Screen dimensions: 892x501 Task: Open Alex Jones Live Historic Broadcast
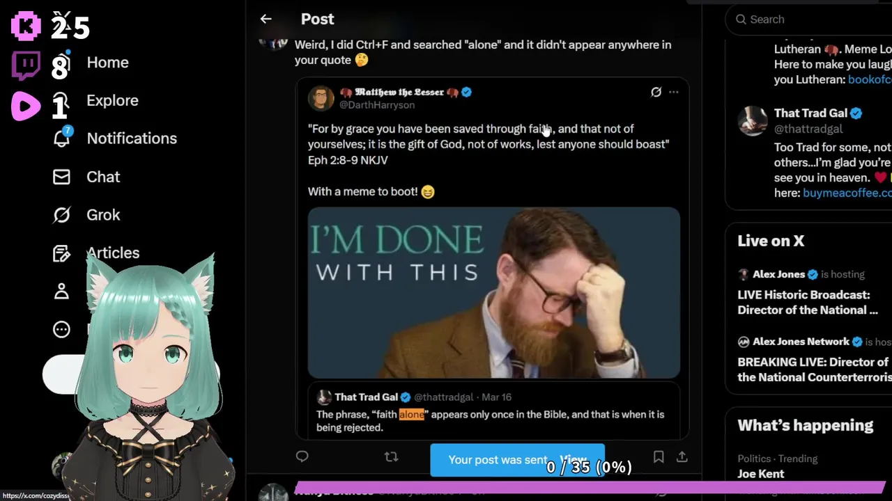(x=808, y=303)
